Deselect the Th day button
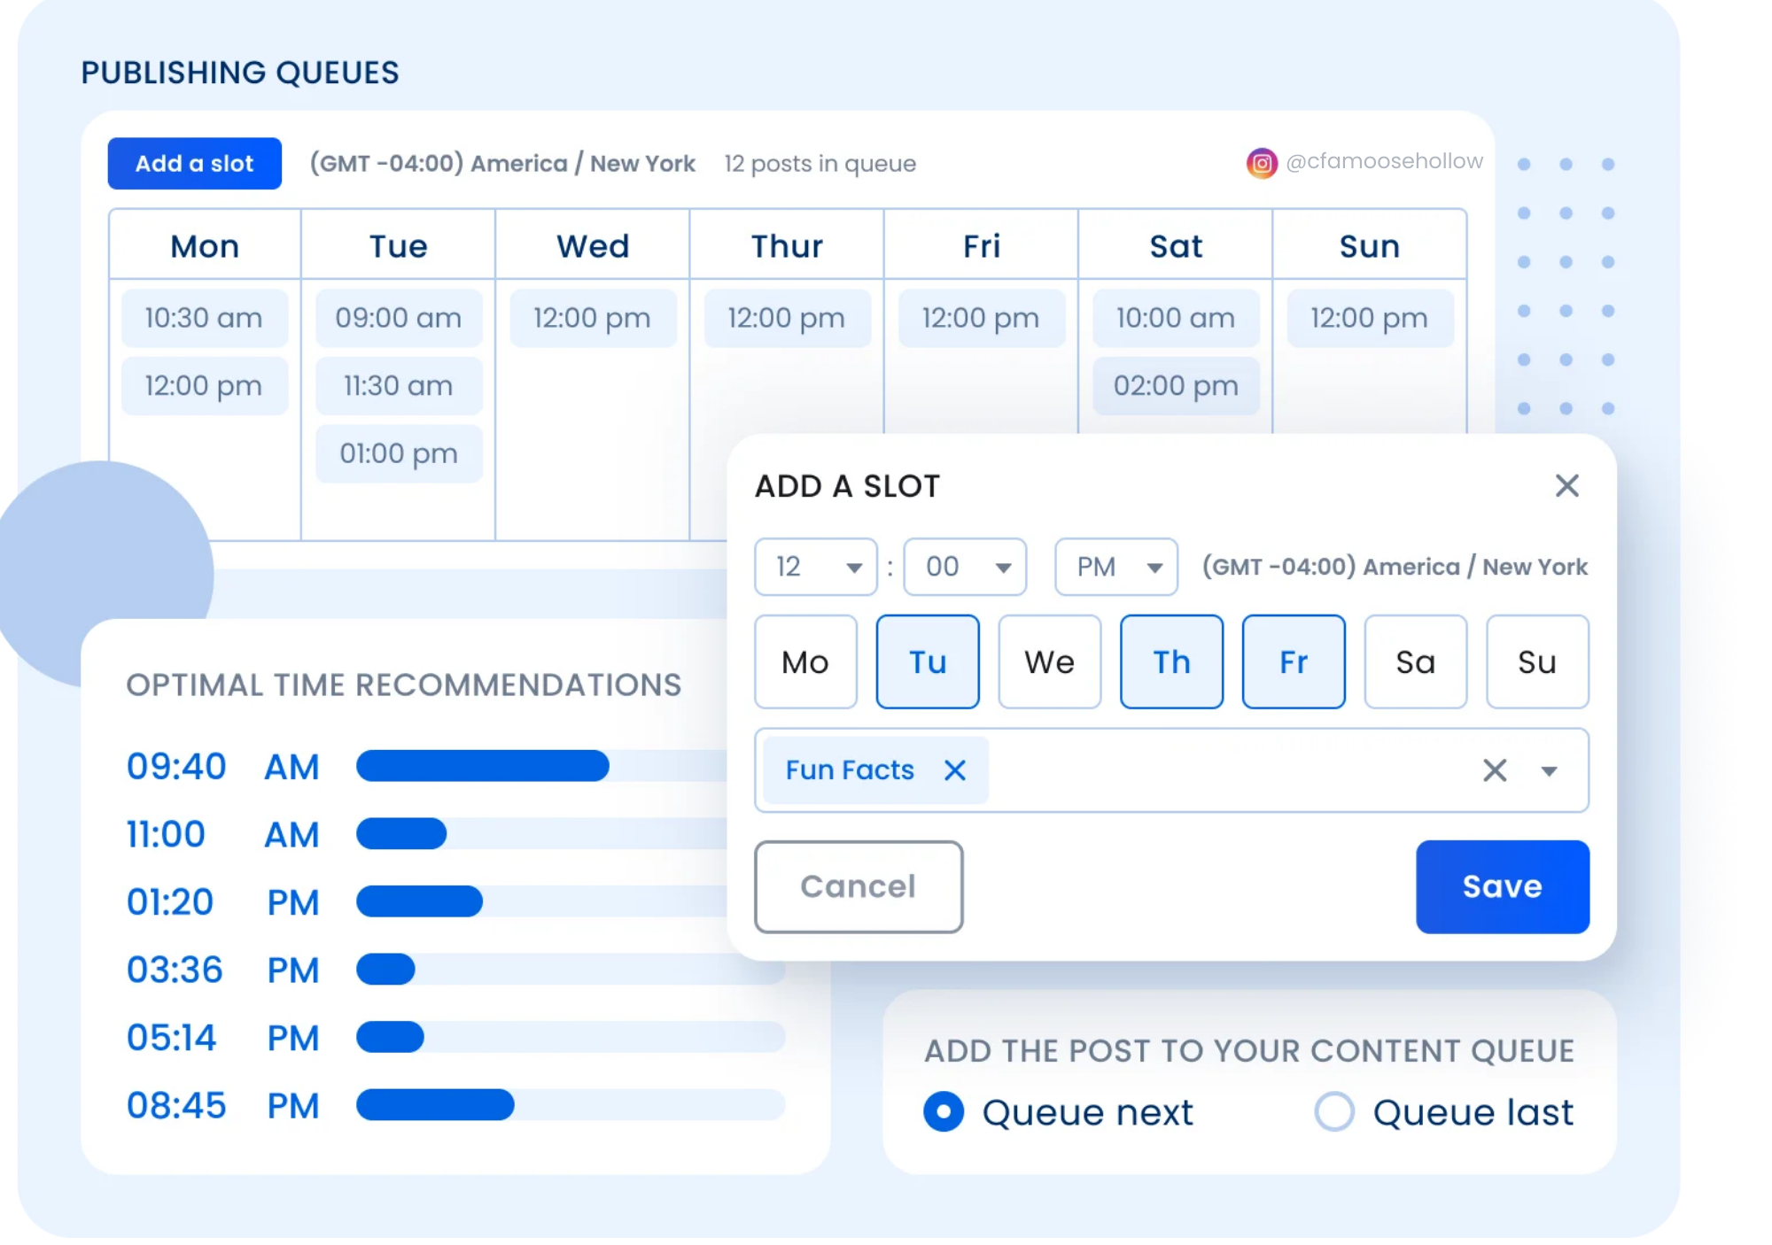 coord(1171,661)
